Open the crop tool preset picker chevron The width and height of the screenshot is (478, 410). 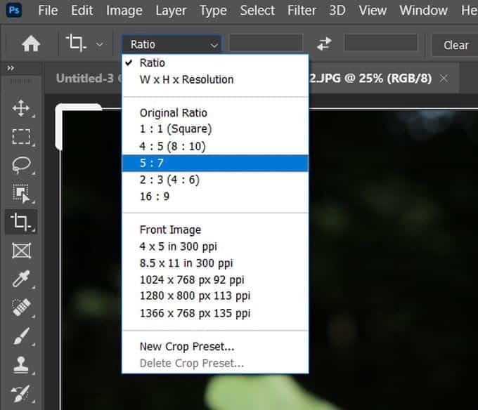[x=100, y=44]
